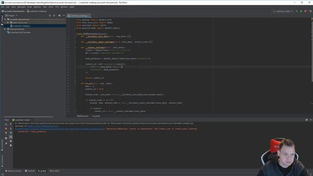
Task: Click the inspection status indicator atop editor scrollbar
Action: click(312, 19)
